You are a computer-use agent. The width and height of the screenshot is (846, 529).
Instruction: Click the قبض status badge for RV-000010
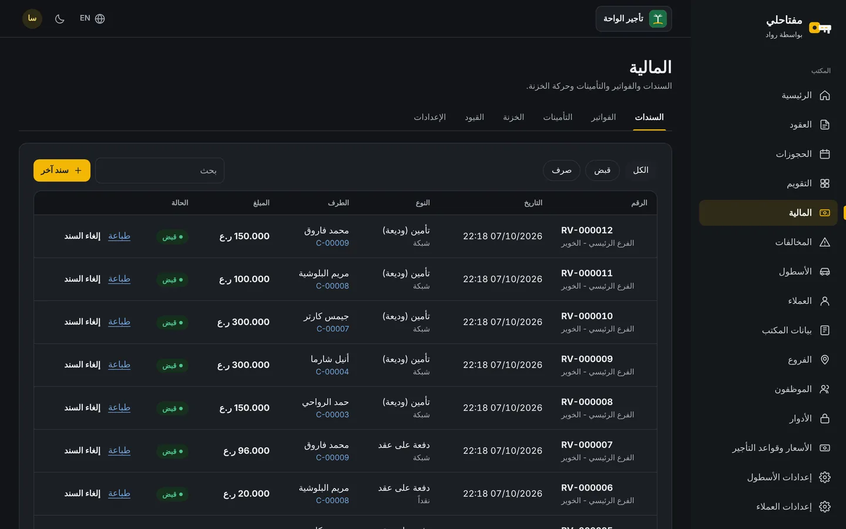[172, 323]
